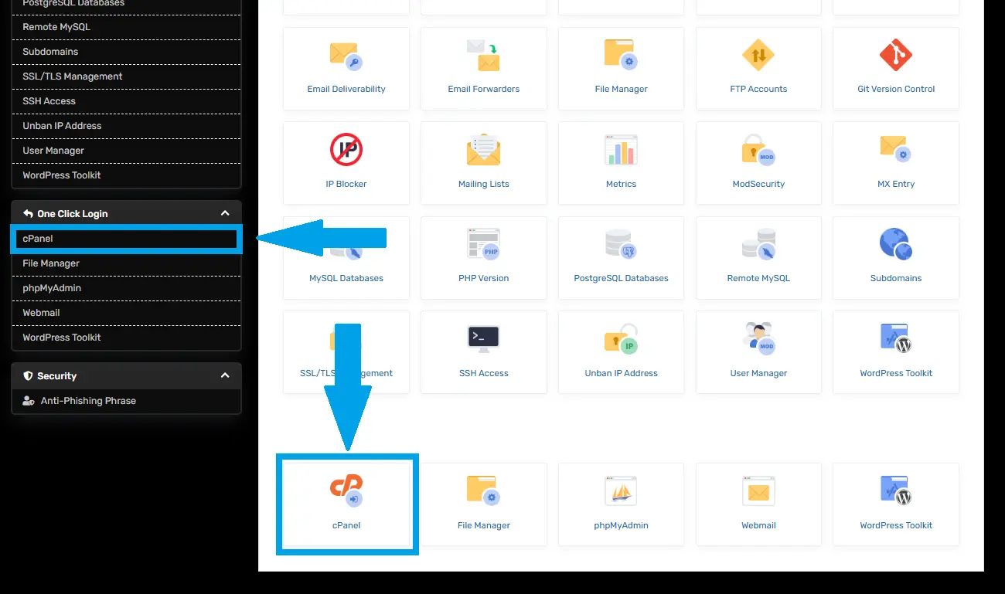Open the Email Deliverability tool

pyautogui.click(x=346, y=68)
